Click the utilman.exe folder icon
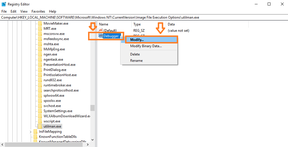 [40, 126]
